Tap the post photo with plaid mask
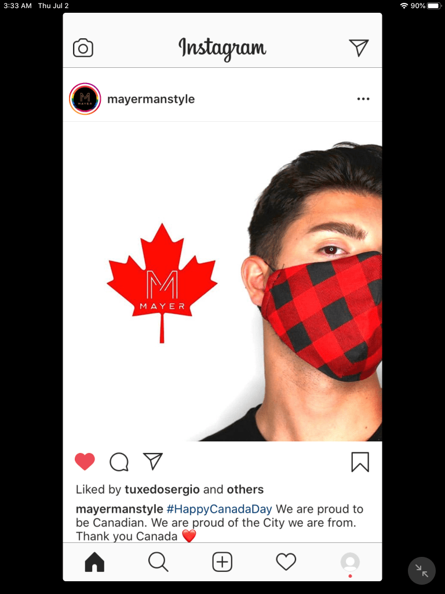This screenshot has width=445, height=594. [222, 281]
